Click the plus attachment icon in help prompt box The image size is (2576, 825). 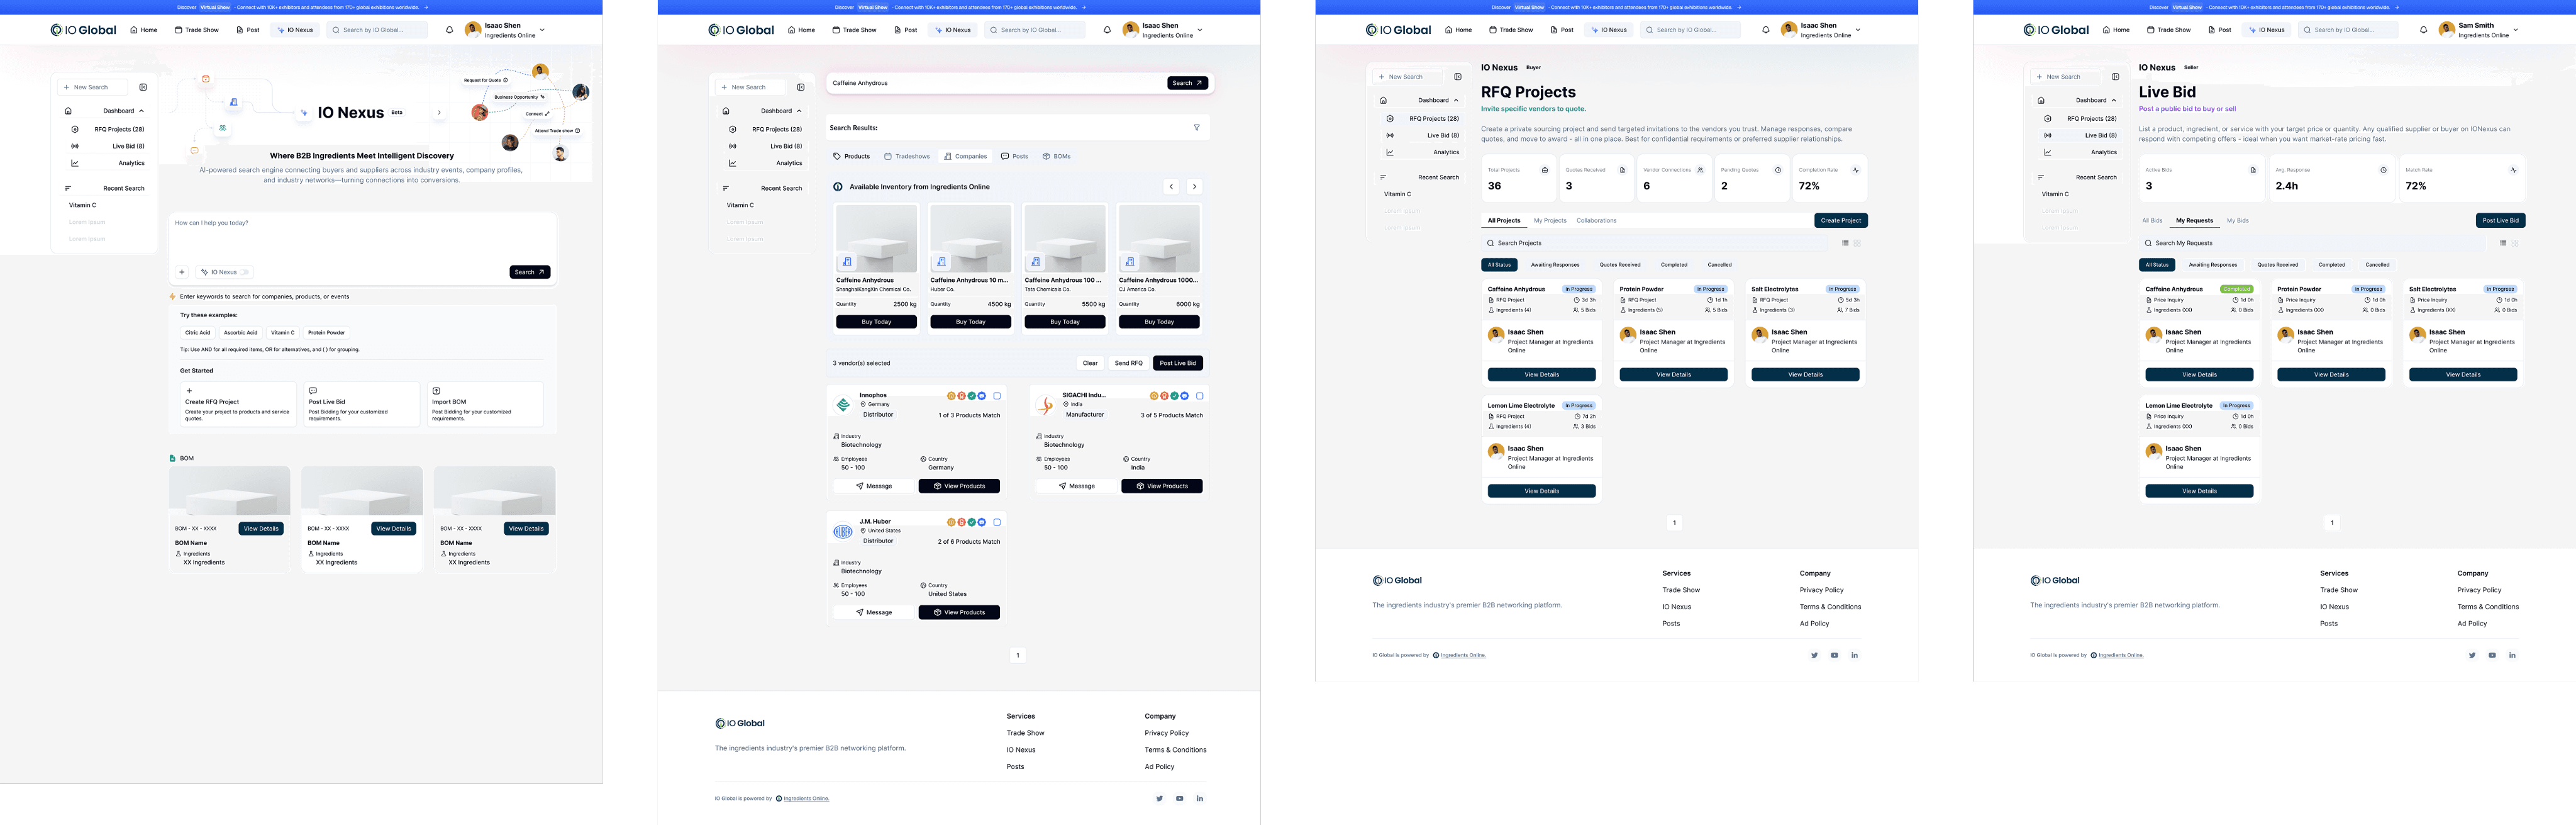182,272
